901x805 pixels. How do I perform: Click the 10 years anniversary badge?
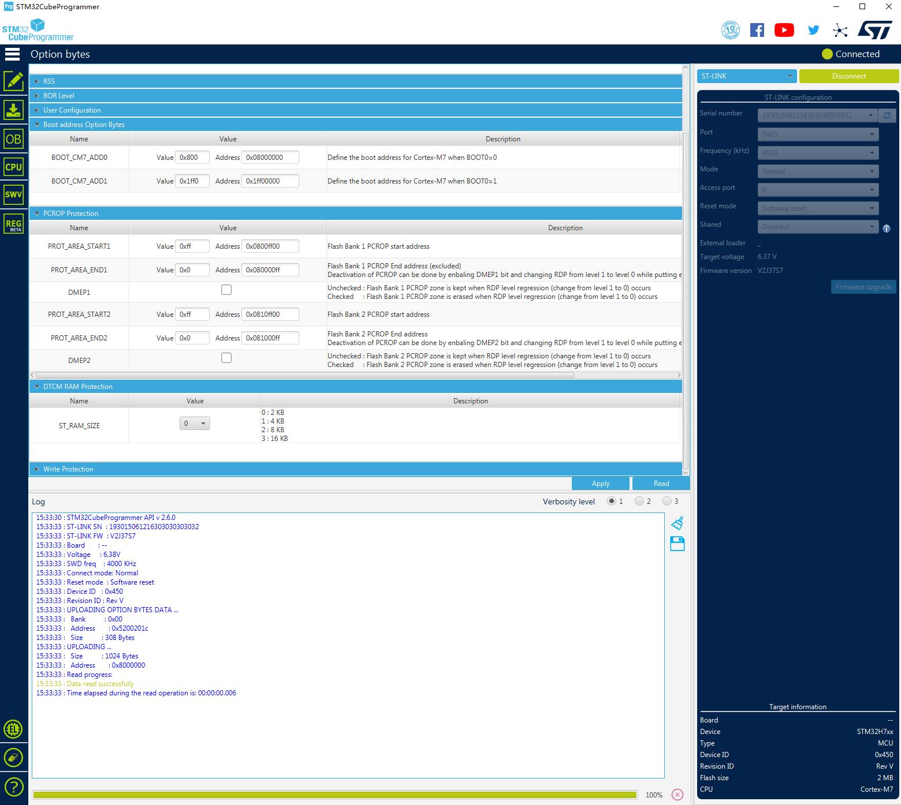[x=731, y=30]
